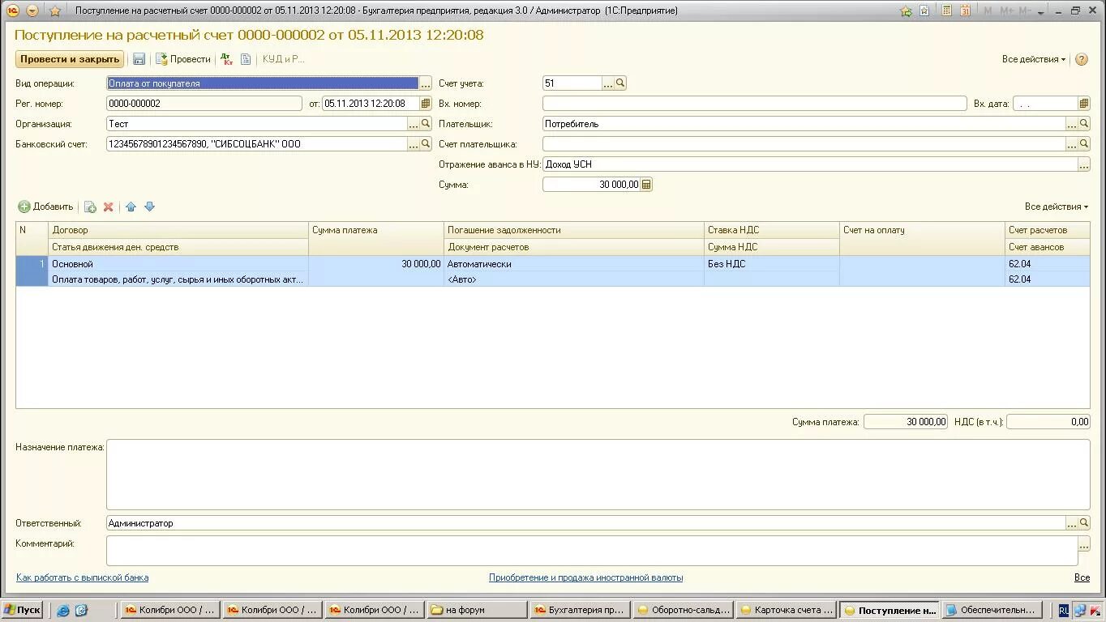Click the M- memory subtract button
1106x622 pixels.
tap(1025, 11)
